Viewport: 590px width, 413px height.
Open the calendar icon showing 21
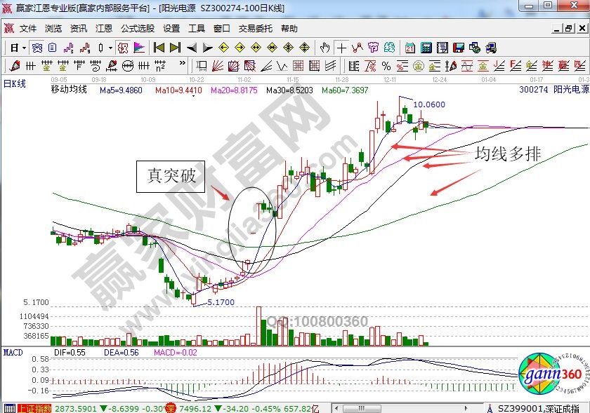[x=409, y=48]
